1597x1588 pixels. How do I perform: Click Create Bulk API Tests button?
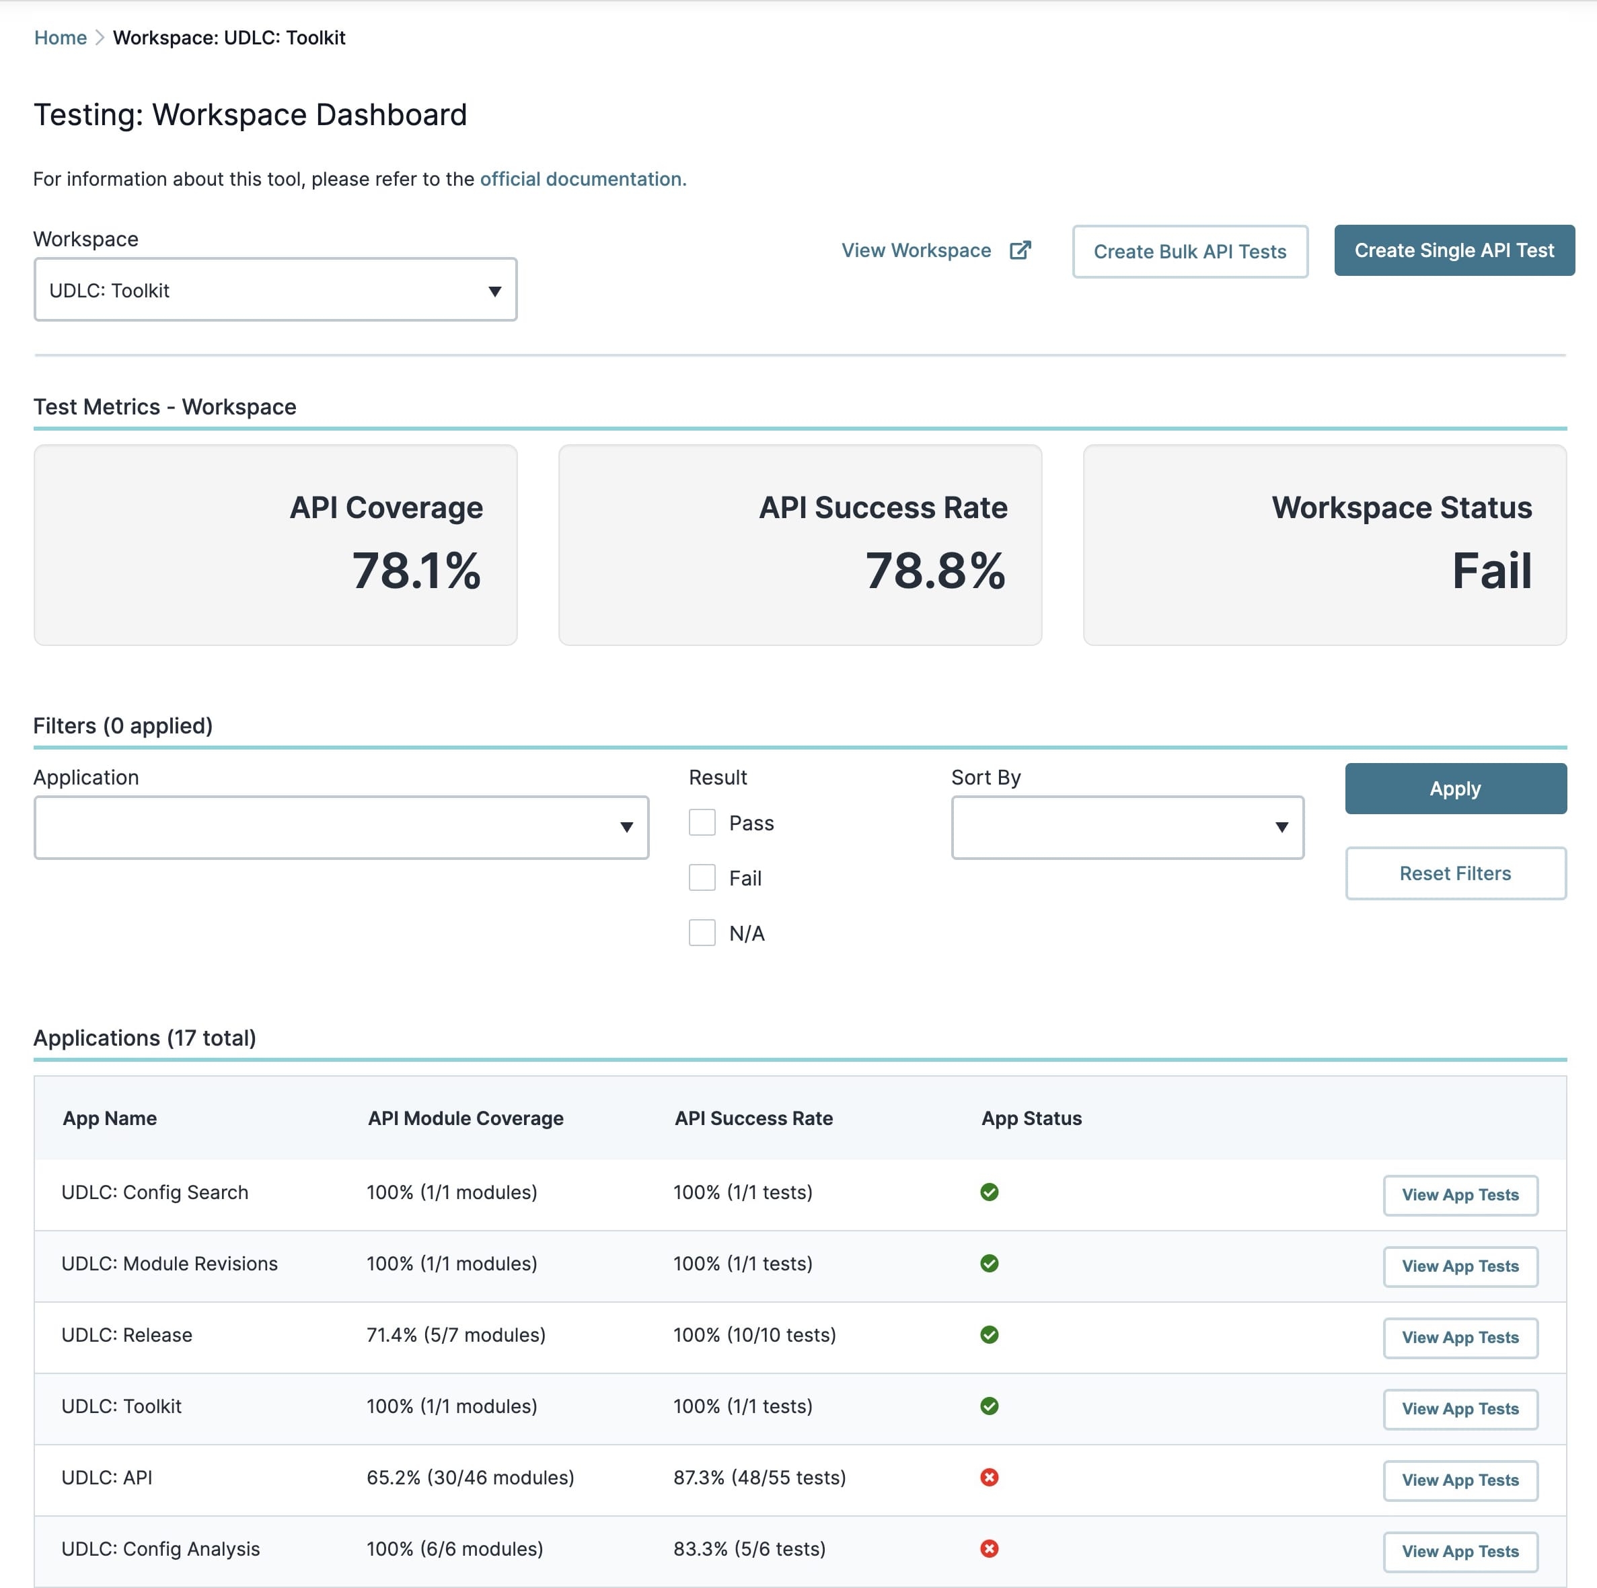coord(1189,251)
